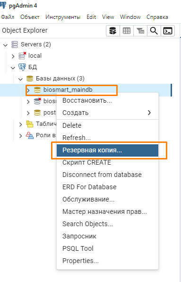181x282 pixels.
Task: Choose Search Objects... in context menu
Action: coord(107,224)
